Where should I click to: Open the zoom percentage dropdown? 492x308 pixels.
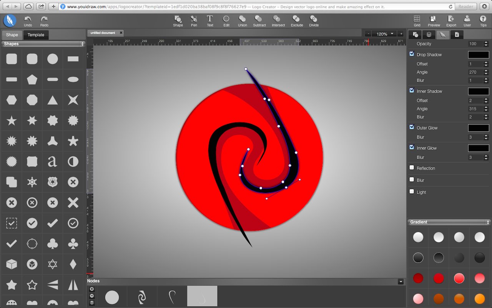384,33
